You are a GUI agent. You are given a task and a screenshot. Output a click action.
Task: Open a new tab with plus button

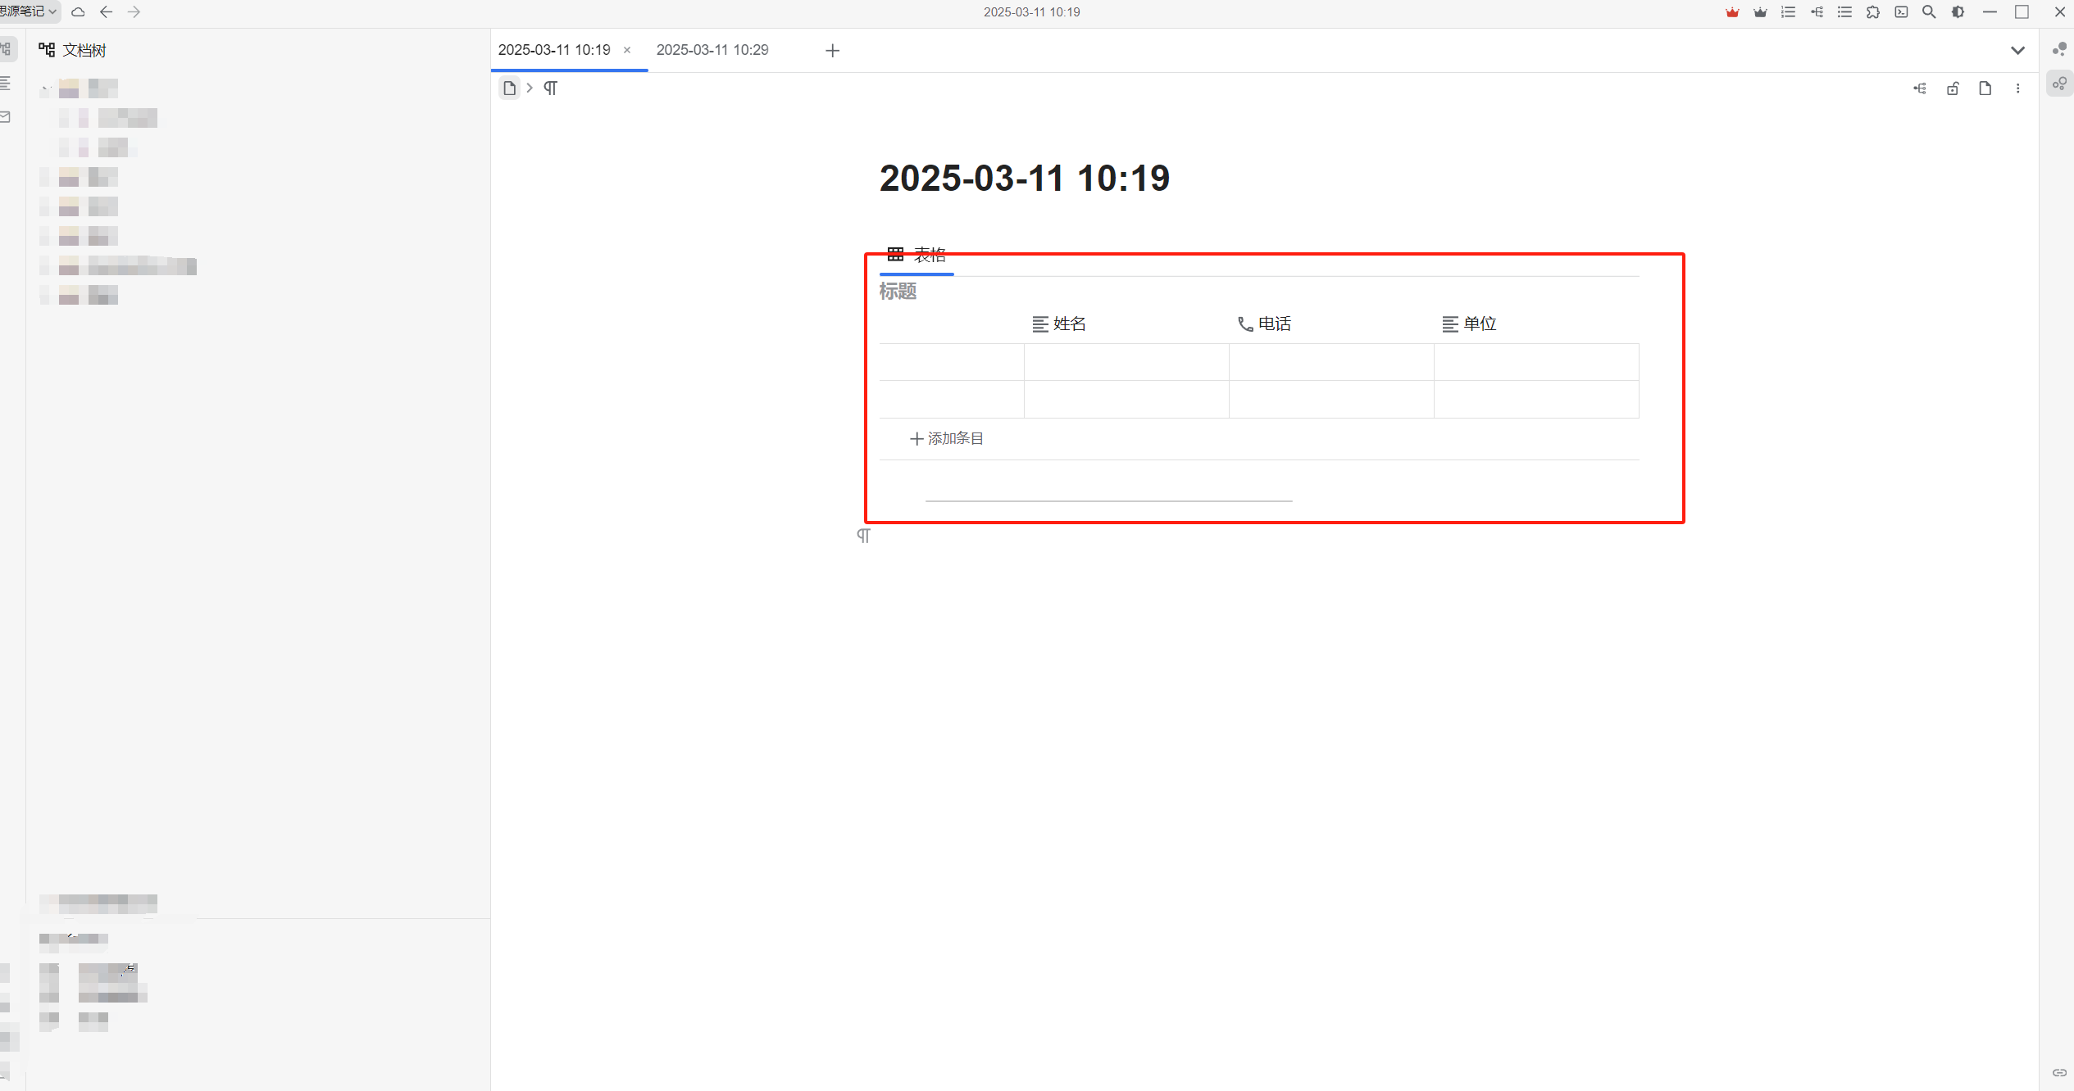pos(832,51)
